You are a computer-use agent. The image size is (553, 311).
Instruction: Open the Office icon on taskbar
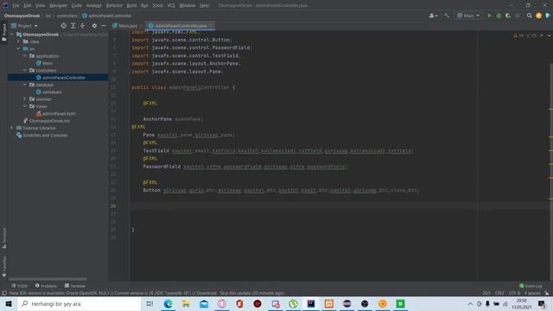(240, 303)
